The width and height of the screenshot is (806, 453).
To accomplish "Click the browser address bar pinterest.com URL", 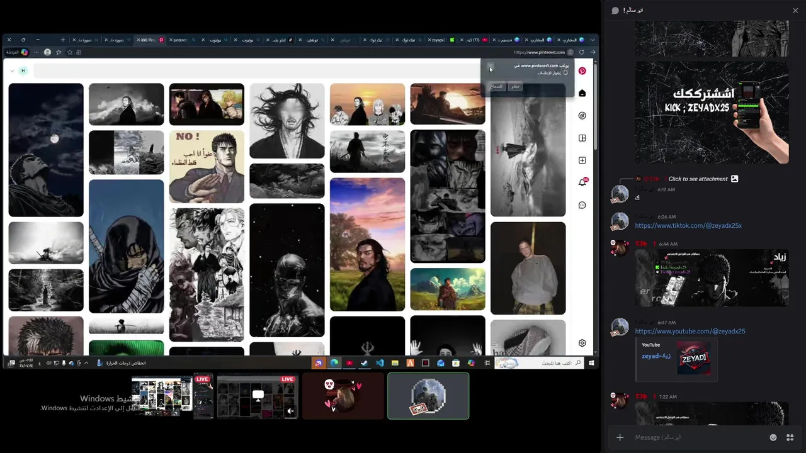I will (x=539, y=52).
